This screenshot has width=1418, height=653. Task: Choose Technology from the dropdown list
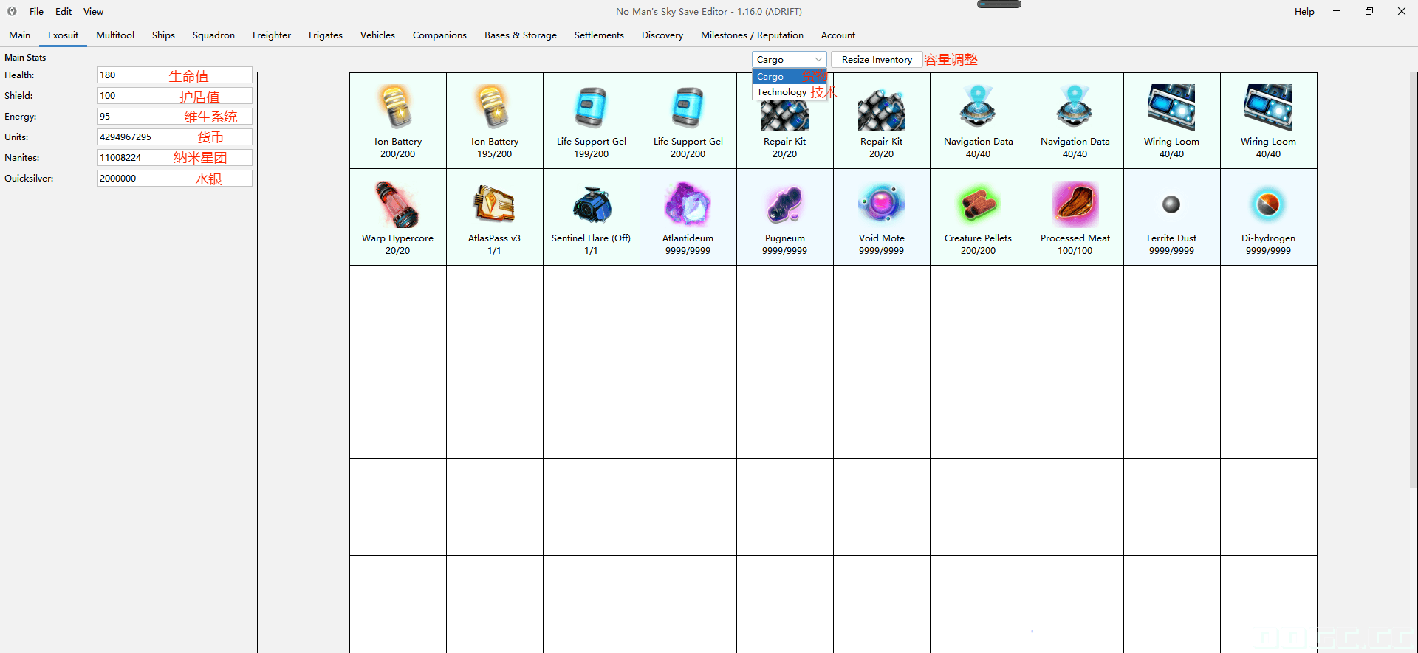[x=781, y=92]
